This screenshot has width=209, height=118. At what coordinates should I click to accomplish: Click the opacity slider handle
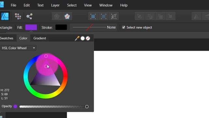click(87, 107)
